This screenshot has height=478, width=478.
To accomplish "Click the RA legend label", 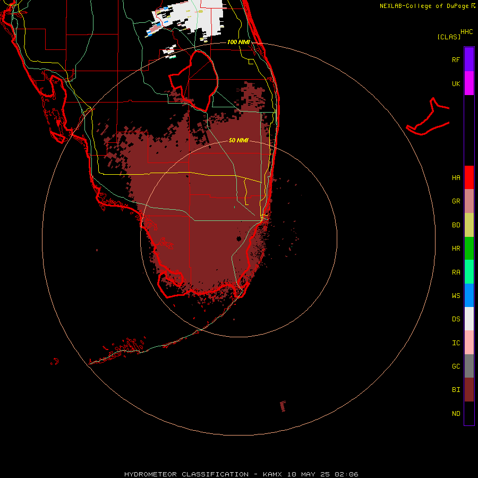I will coord(456,272).
